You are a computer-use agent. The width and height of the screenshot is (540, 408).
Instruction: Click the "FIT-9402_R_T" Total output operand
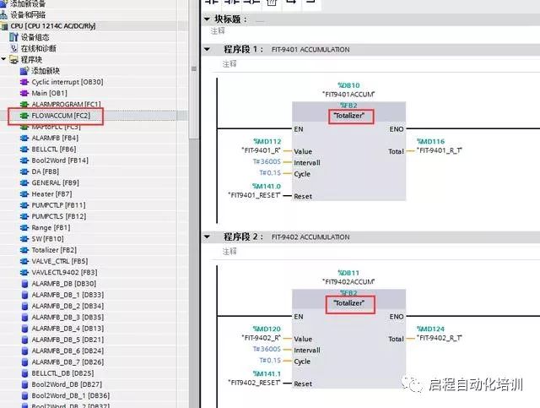click(x=444, y=338)
